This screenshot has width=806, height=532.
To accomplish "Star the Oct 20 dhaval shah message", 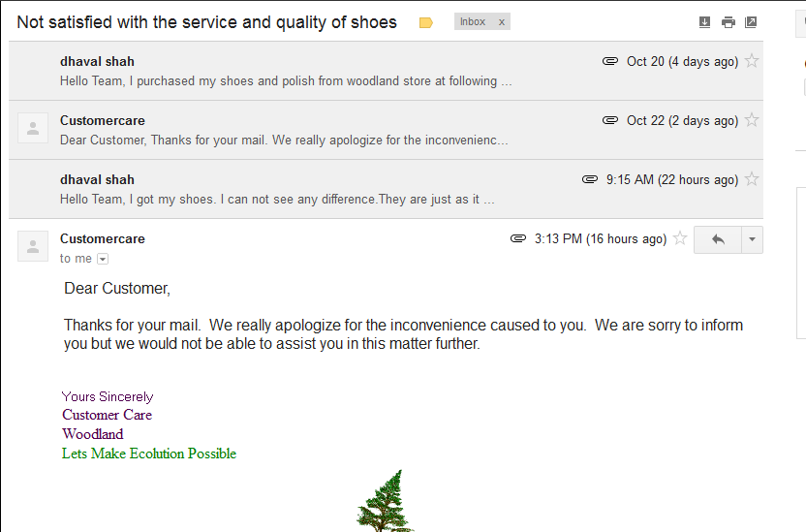I will pyautogui.click(x=752, y=62).
